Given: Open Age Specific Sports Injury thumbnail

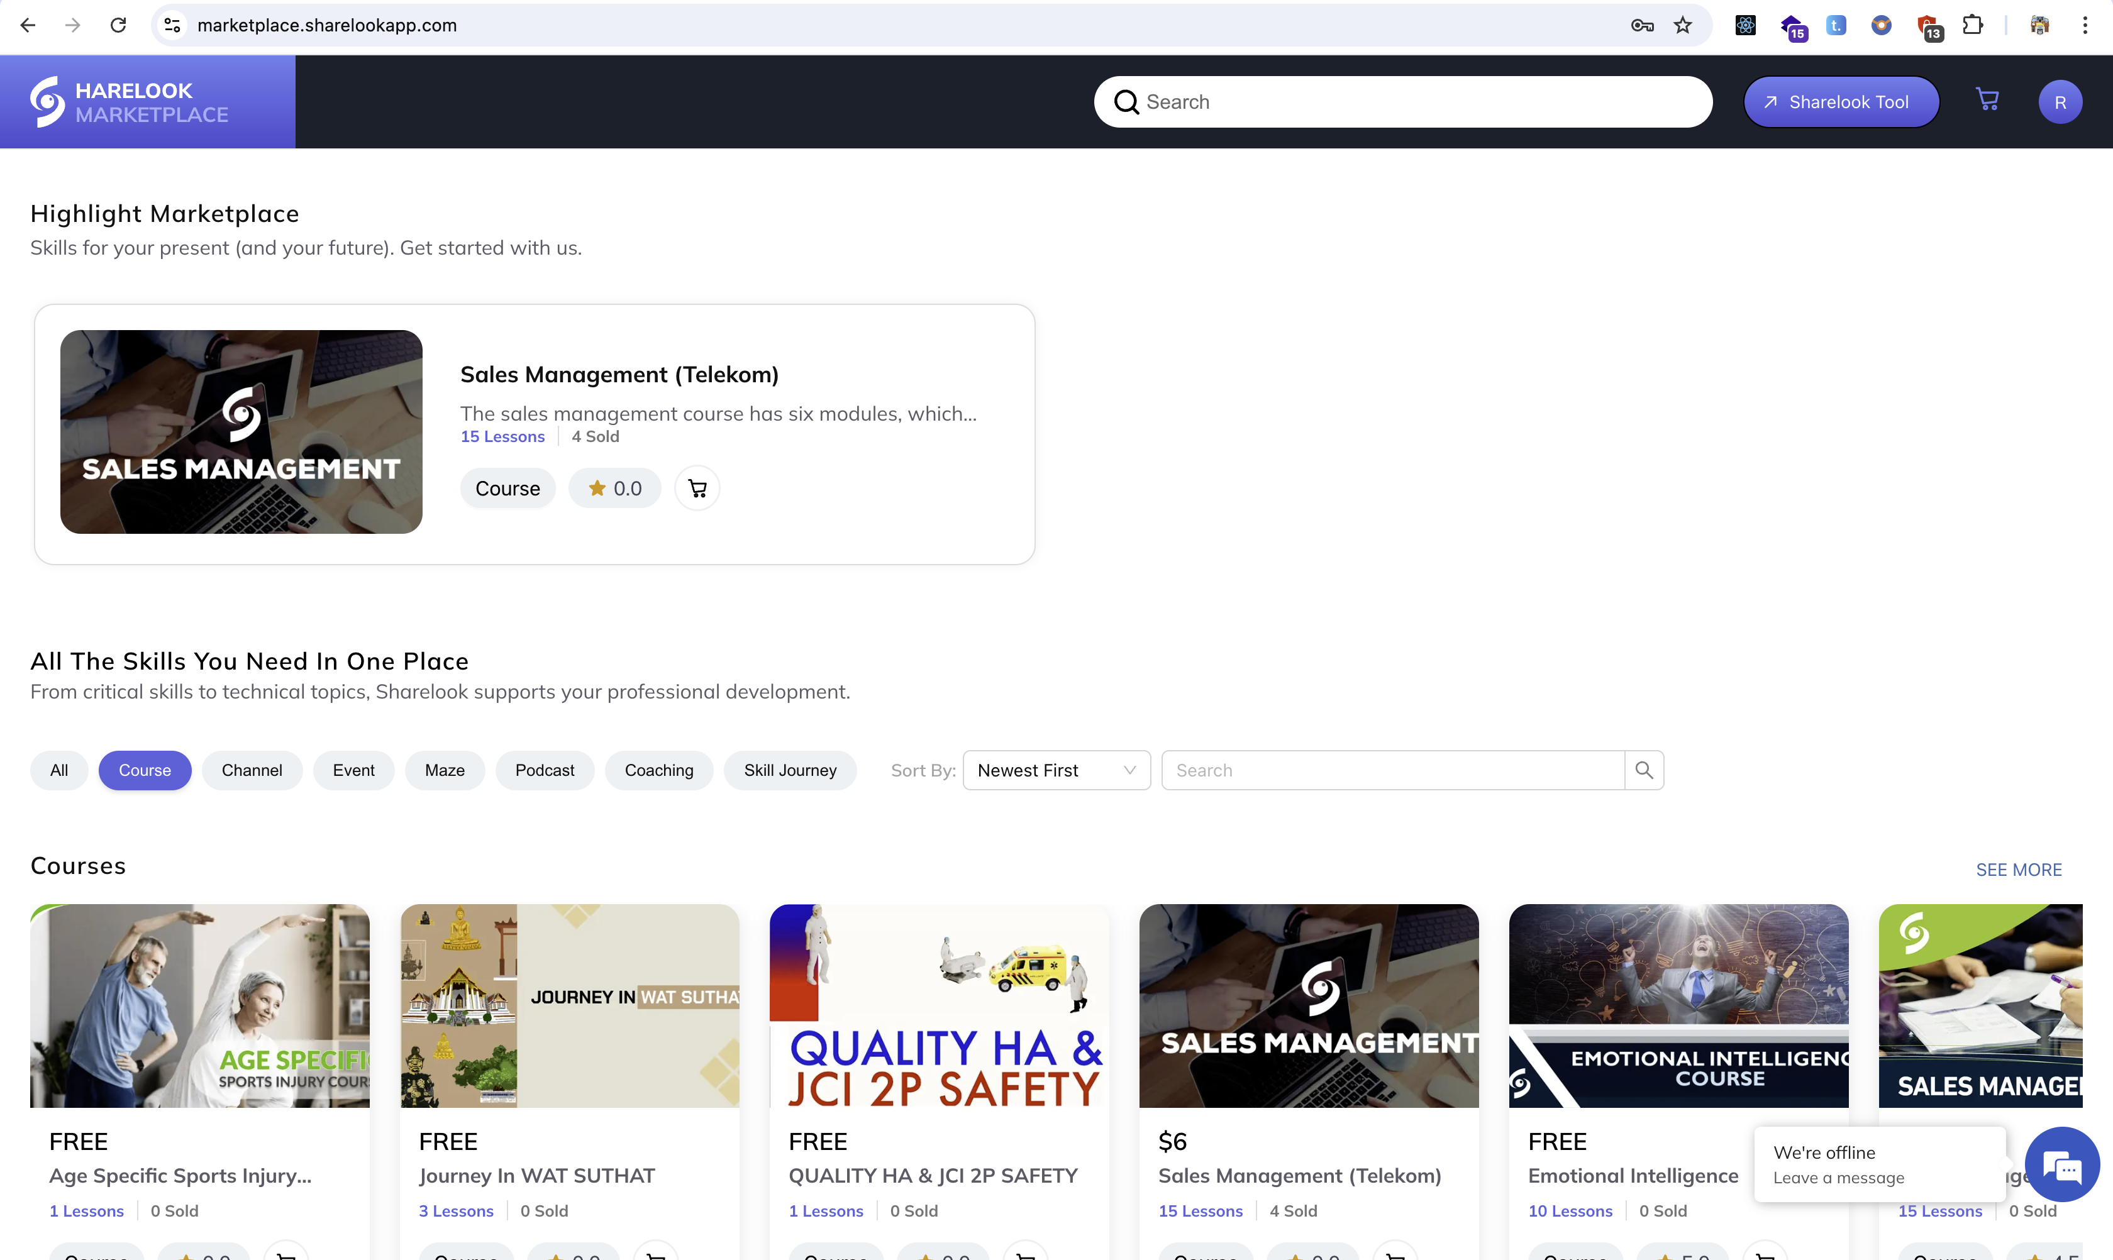Looking at the screenshot, I should 199,1005.
